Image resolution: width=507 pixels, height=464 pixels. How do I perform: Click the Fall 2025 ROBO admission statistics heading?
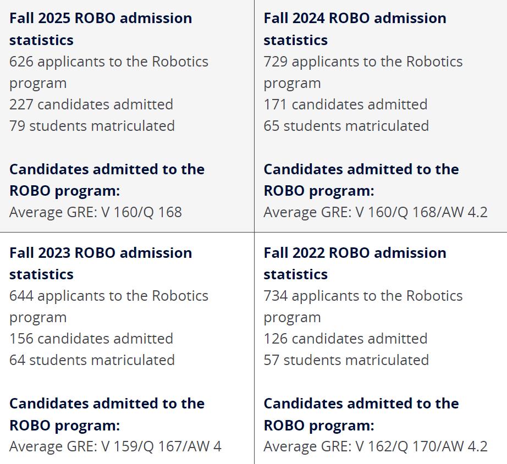[101, 18]
